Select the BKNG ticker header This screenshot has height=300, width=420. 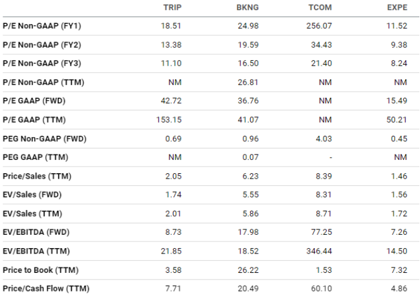coord(248,7)
